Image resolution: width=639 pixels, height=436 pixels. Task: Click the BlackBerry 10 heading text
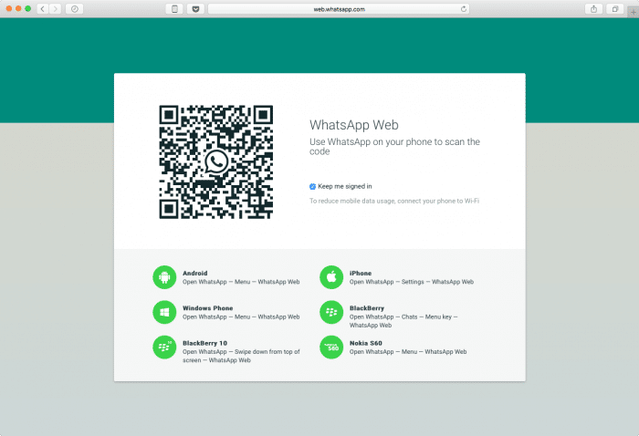(x=204, y=343)
